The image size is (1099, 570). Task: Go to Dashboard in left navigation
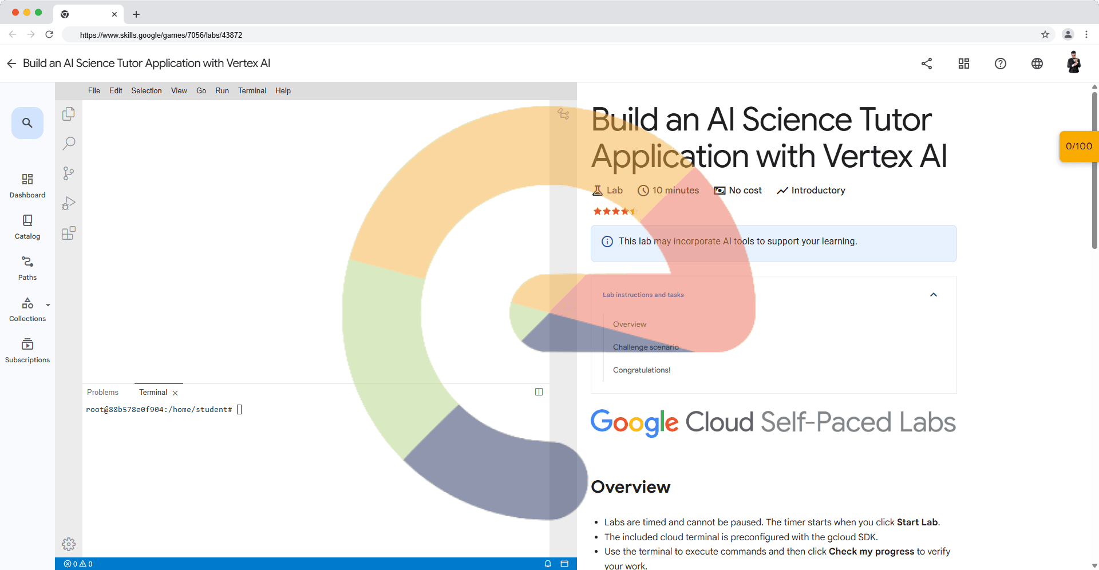click(x=27, y=186)
